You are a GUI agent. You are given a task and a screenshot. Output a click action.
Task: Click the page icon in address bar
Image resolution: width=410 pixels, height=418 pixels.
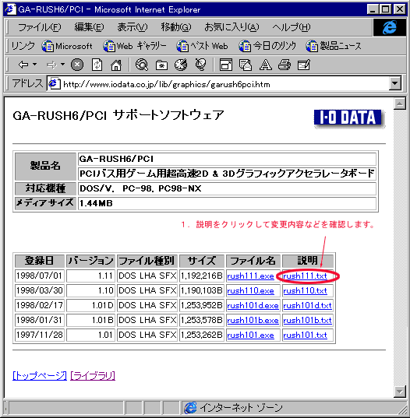[x=54, y=84]
